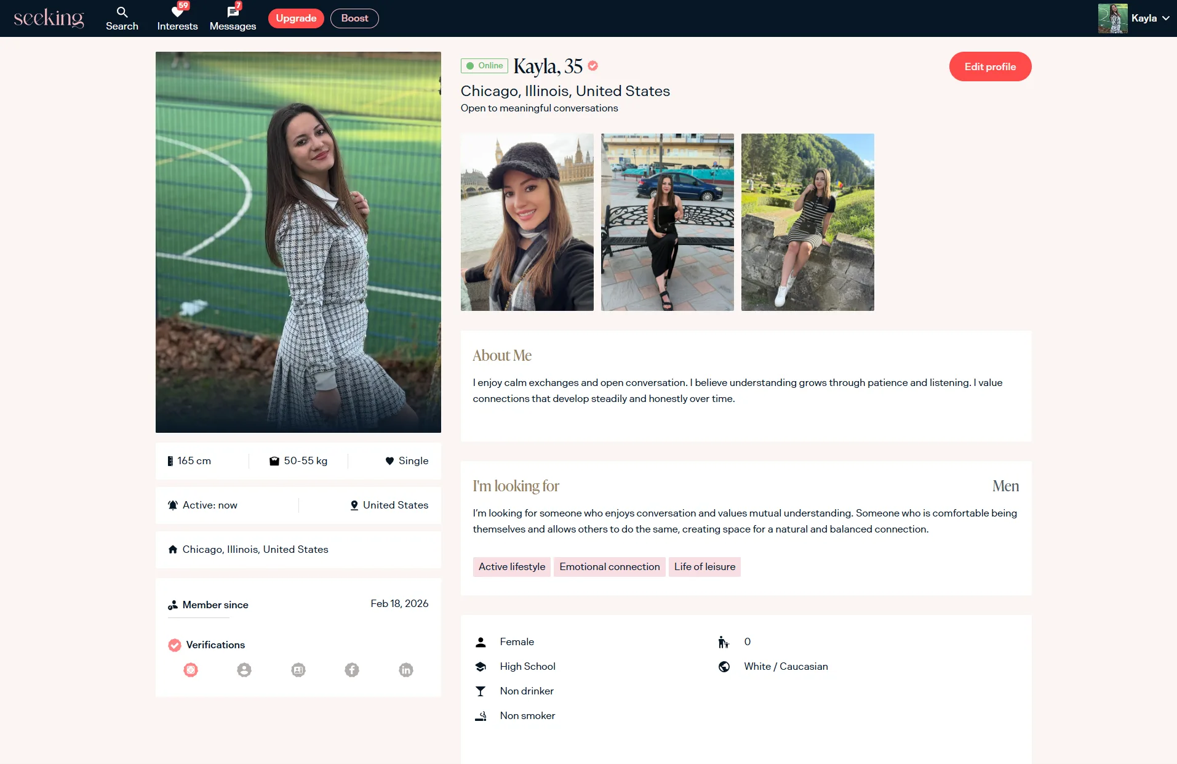
Task: Click the Edit profile button
Action: tap(990, 66)
